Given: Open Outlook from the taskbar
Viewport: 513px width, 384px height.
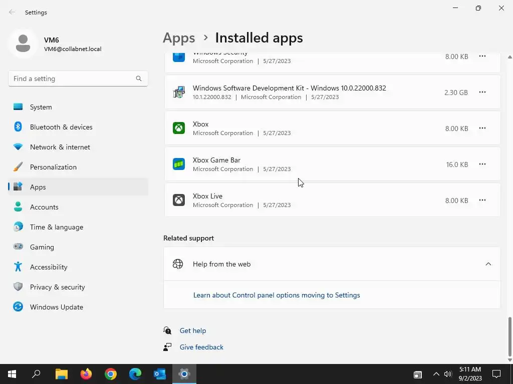Looking at the screenshot, I should point(160,374).
